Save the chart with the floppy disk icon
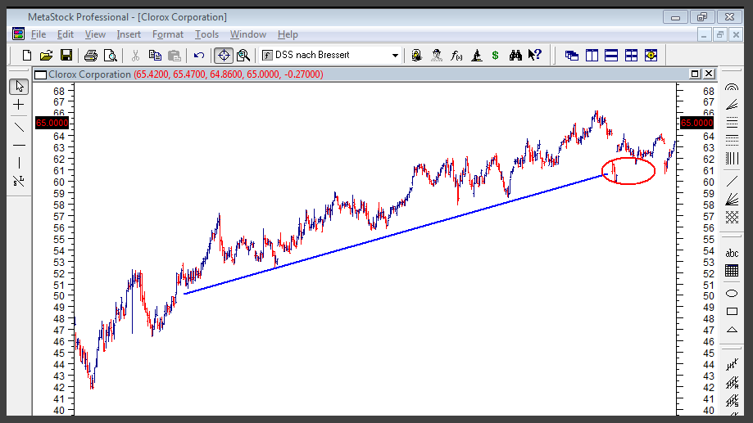This screenshot has width=753, height=423. (66, 55)
